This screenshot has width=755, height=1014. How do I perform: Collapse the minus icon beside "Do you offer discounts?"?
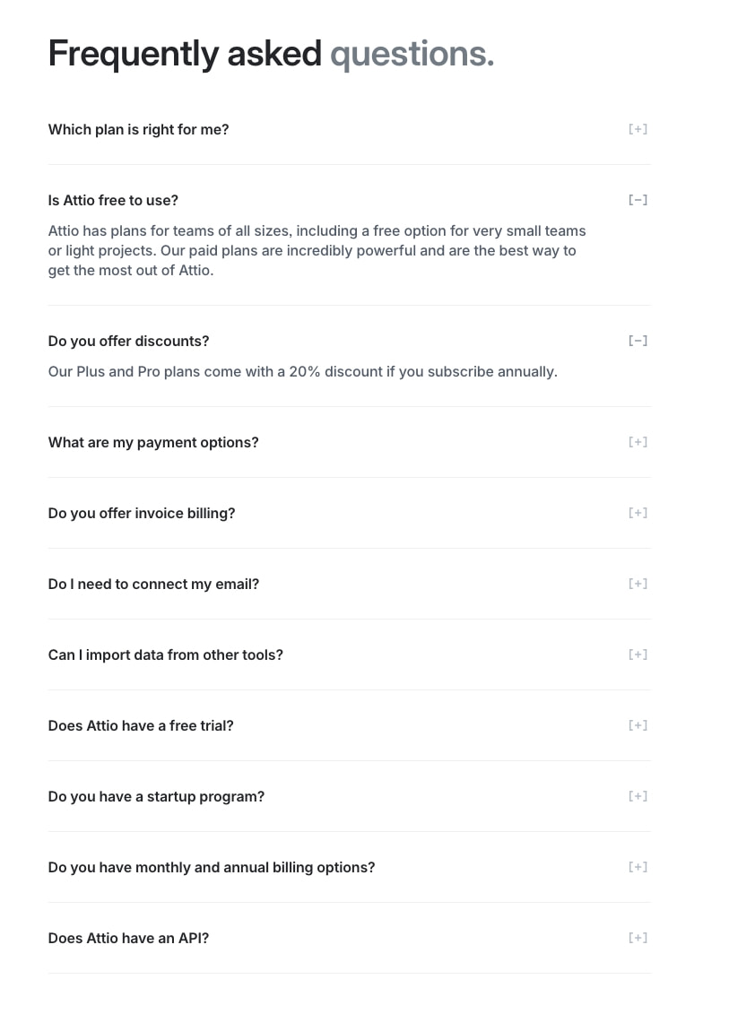638,341
